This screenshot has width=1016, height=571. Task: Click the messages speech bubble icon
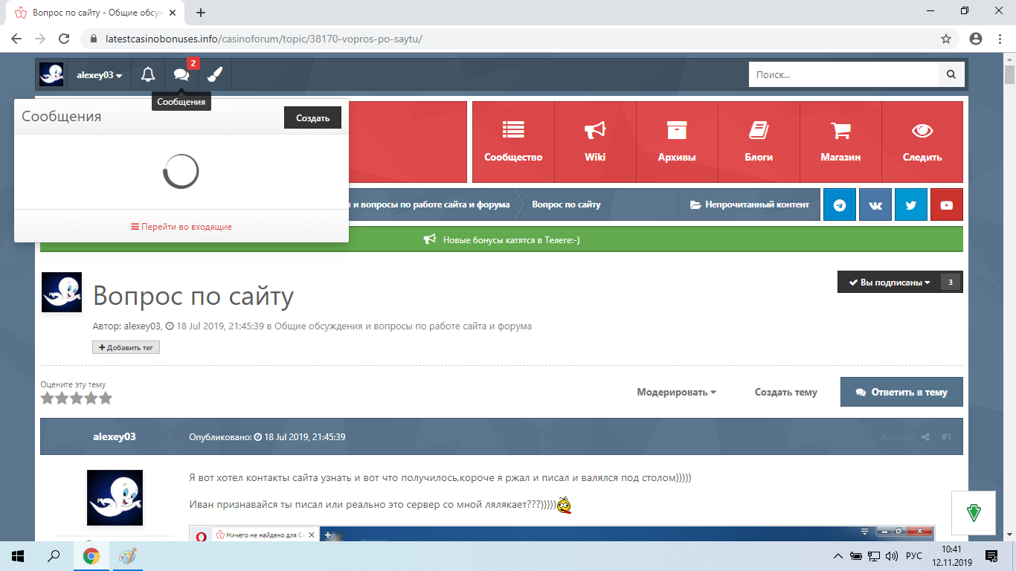click(181, 74)
